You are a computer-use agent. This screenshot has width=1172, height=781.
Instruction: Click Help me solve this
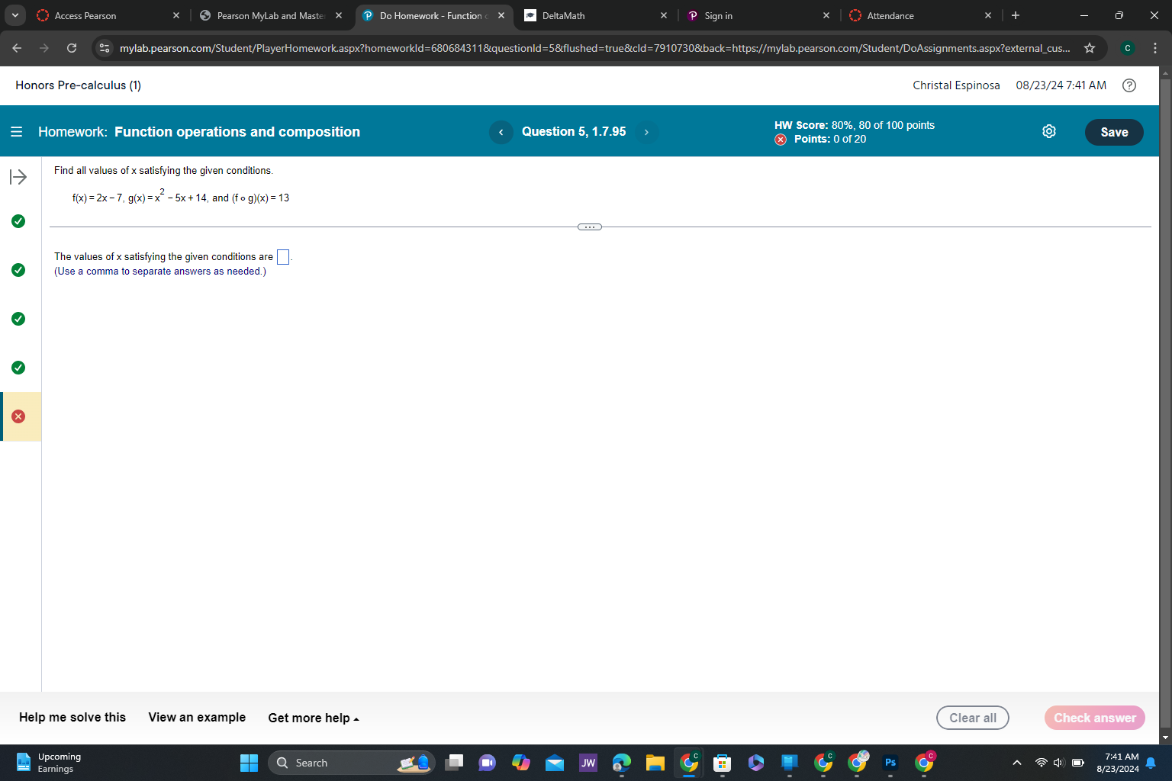point(72,717)
